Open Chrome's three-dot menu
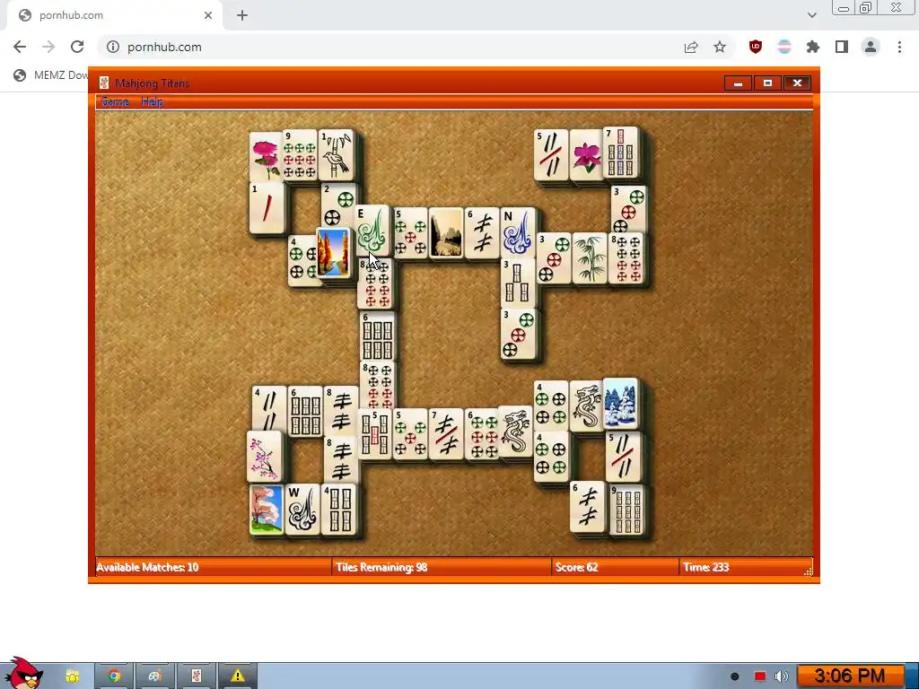Viewport: 919px width, 689px height. (899, 47)
